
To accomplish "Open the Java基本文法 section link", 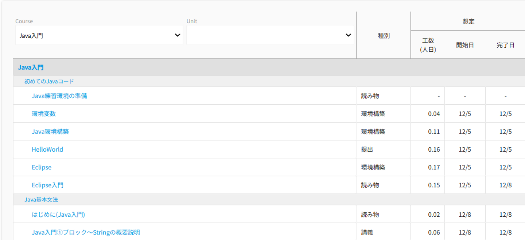I will (x=41, y=200).
